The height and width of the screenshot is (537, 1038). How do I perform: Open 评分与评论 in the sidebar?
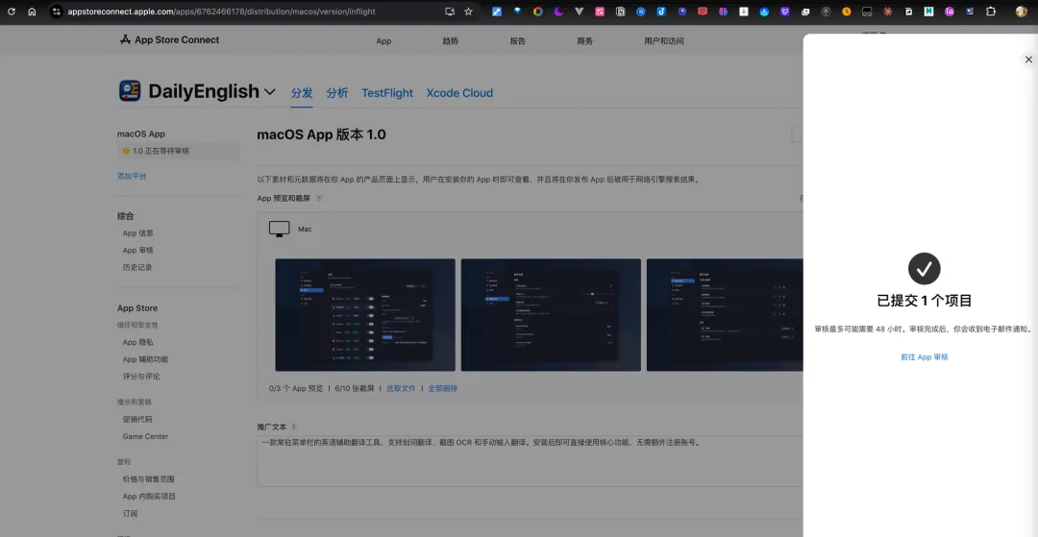(x=141, y=377)
